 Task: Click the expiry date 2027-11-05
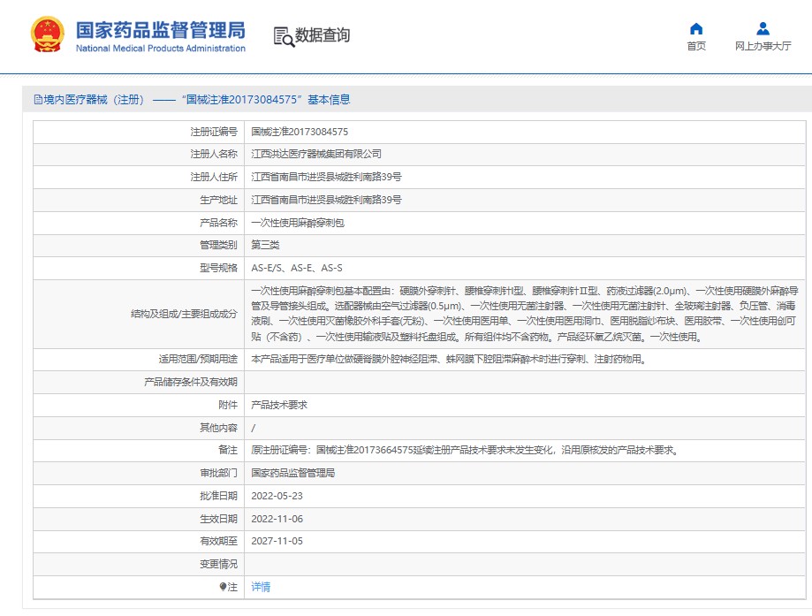(x=277, y=541)
